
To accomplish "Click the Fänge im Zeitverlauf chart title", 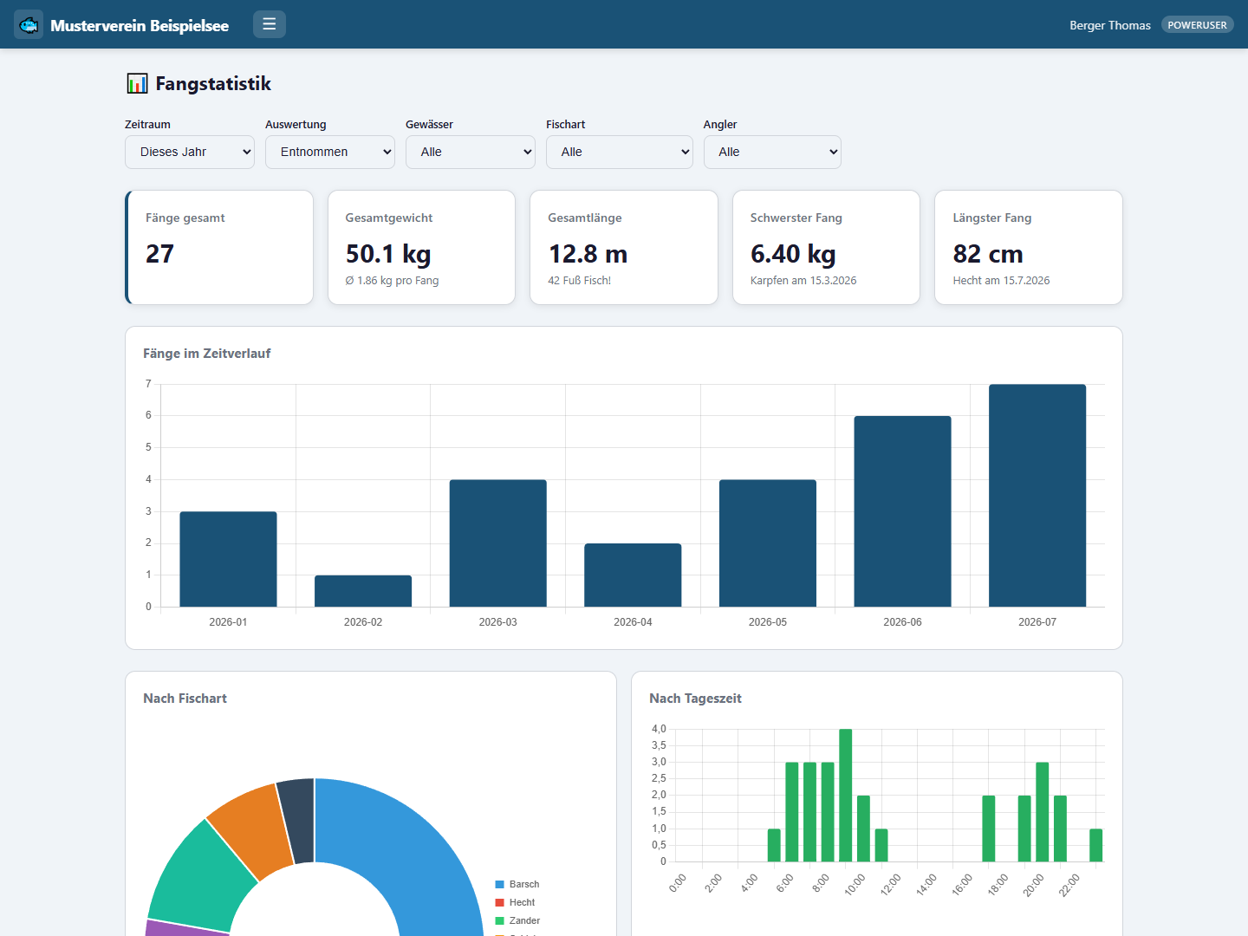I will pos(207,354).
